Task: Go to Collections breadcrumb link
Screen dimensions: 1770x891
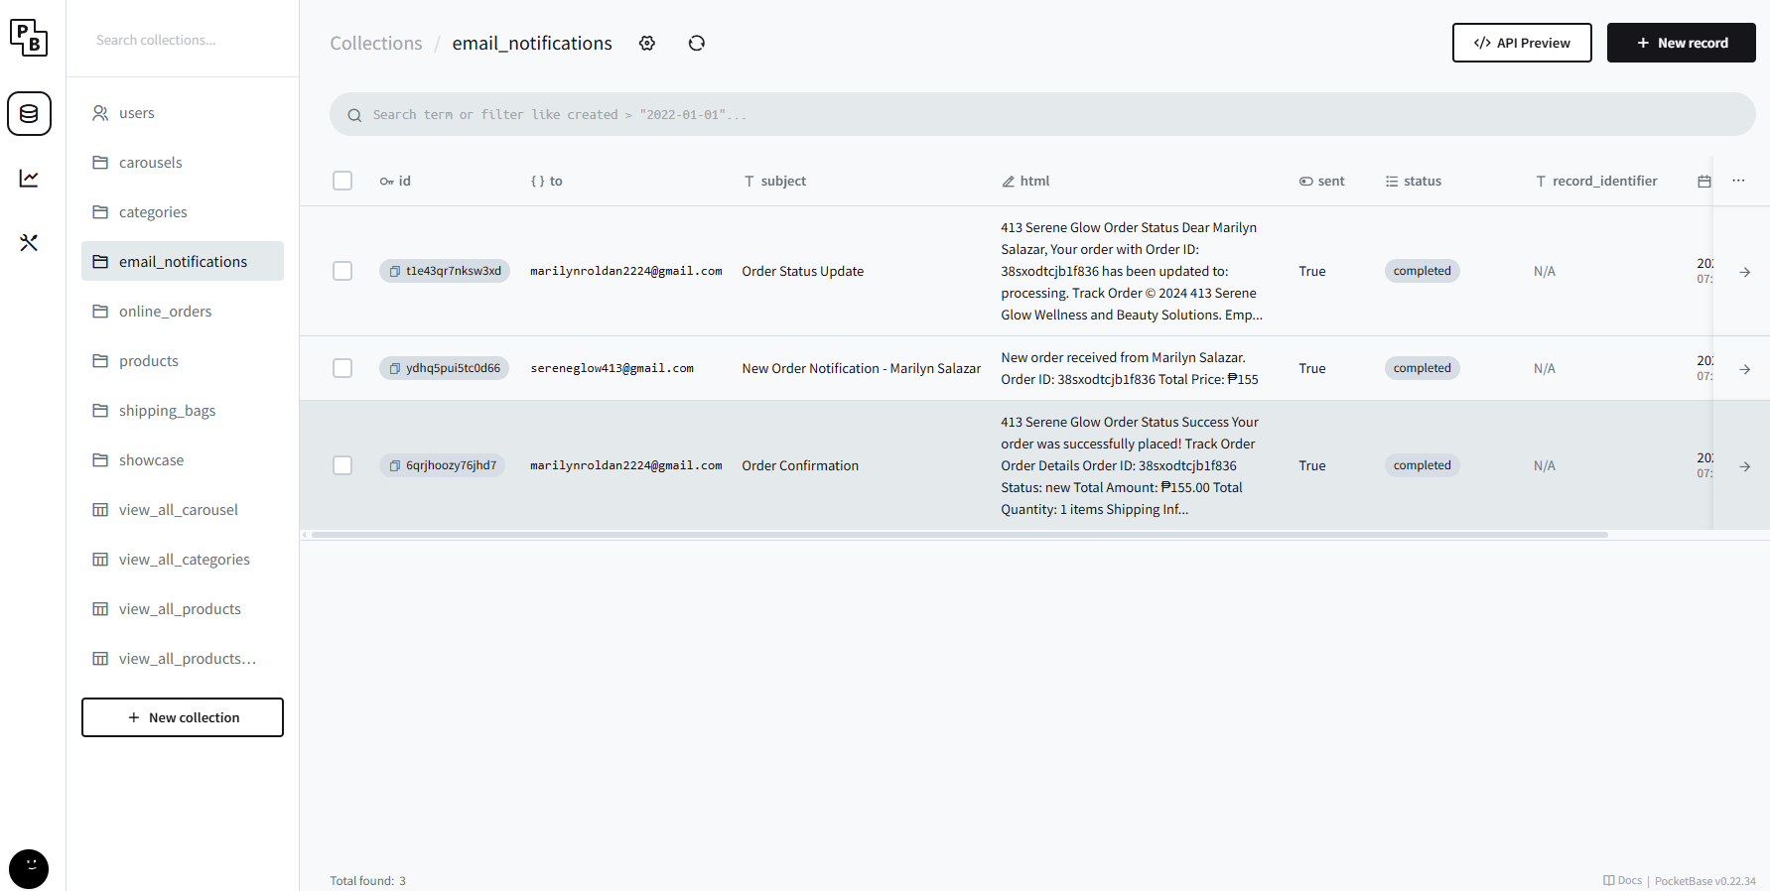Action: (376, 44)
